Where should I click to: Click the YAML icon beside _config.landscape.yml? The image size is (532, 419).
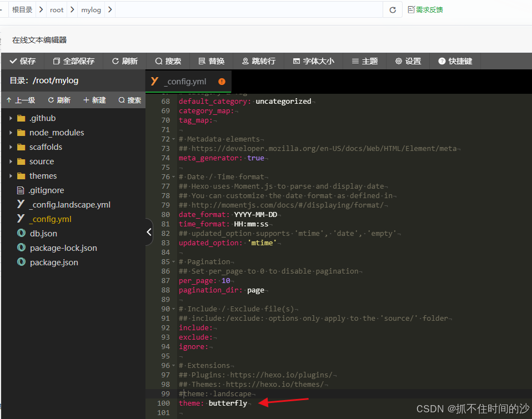(x=21, y=204)
